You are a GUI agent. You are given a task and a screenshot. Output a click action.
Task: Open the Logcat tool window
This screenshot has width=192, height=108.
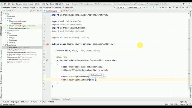click(x=15, y=102)
